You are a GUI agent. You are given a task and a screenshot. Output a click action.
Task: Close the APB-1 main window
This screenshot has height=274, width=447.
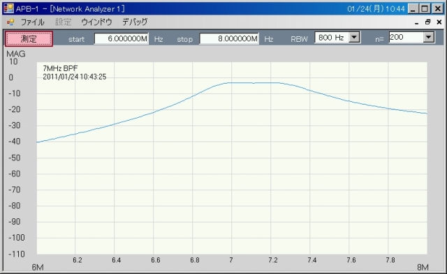point(437,9)
